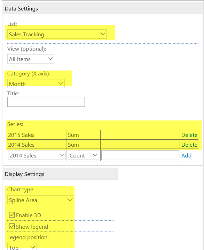This screenshot has height=250, width=204.
Task: Click into the Title text field
Action: pyautogui.click(x=46, y=102)
